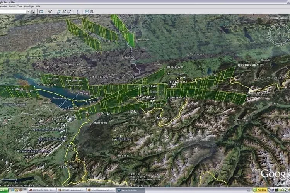Open the Hilfe menu

tap(38, 6)
